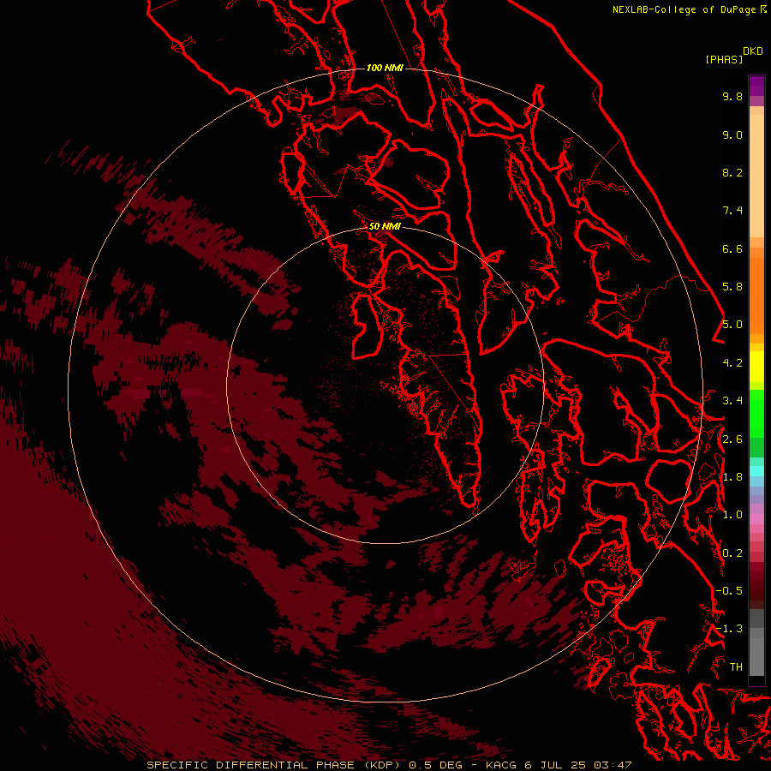Click the 50 NMI range ring label
The image size is (771, 771).
pos(385,226)
